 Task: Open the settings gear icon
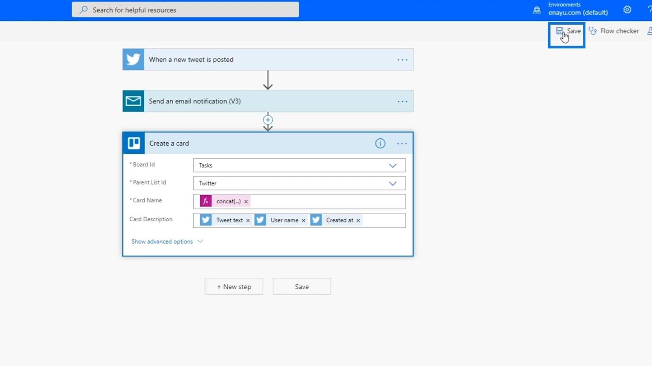pos(627,10)
